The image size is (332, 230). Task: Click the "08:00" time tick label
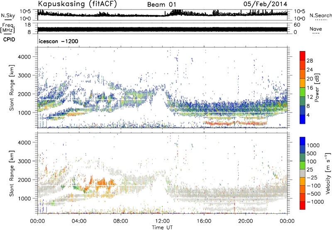coord(121,221)
